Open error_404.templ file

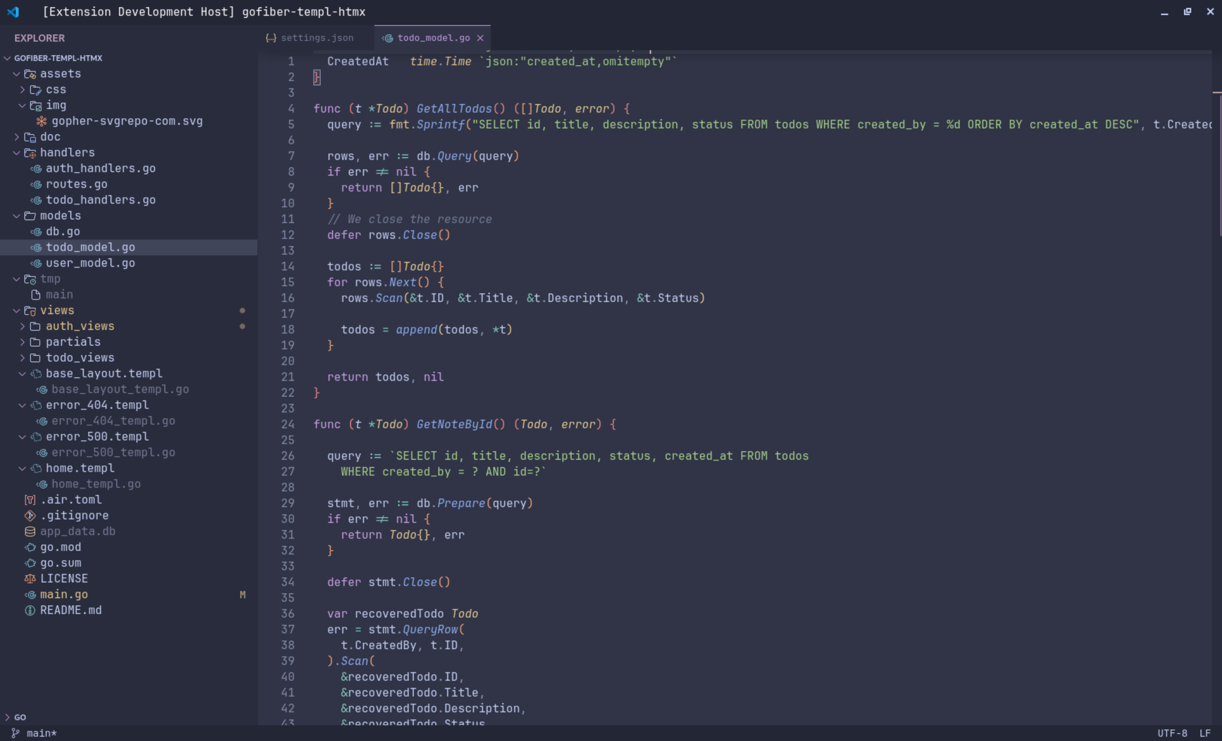point(128,405)
